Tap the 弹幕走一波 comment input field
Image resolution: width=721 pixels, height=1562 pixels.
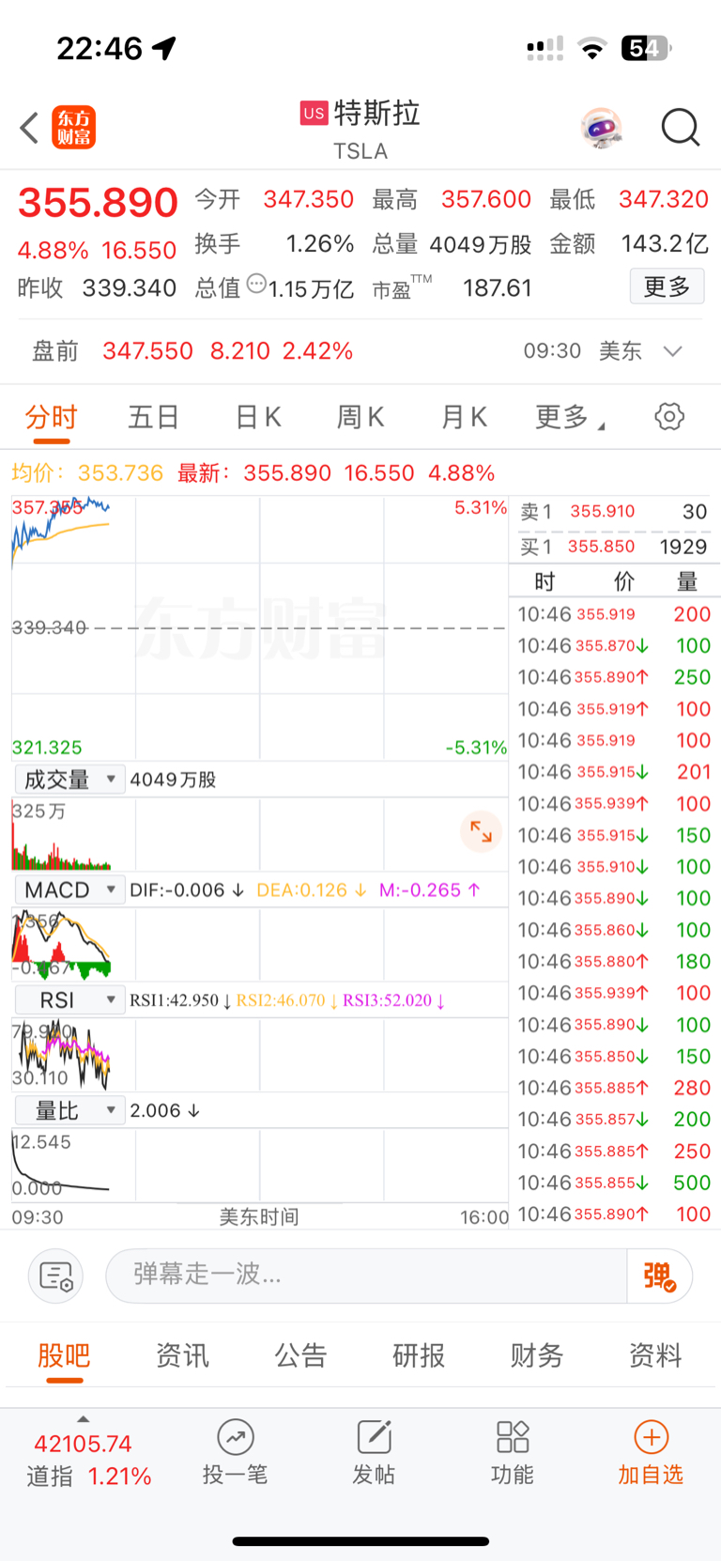pyautogui.click(x=366, y=1276)
